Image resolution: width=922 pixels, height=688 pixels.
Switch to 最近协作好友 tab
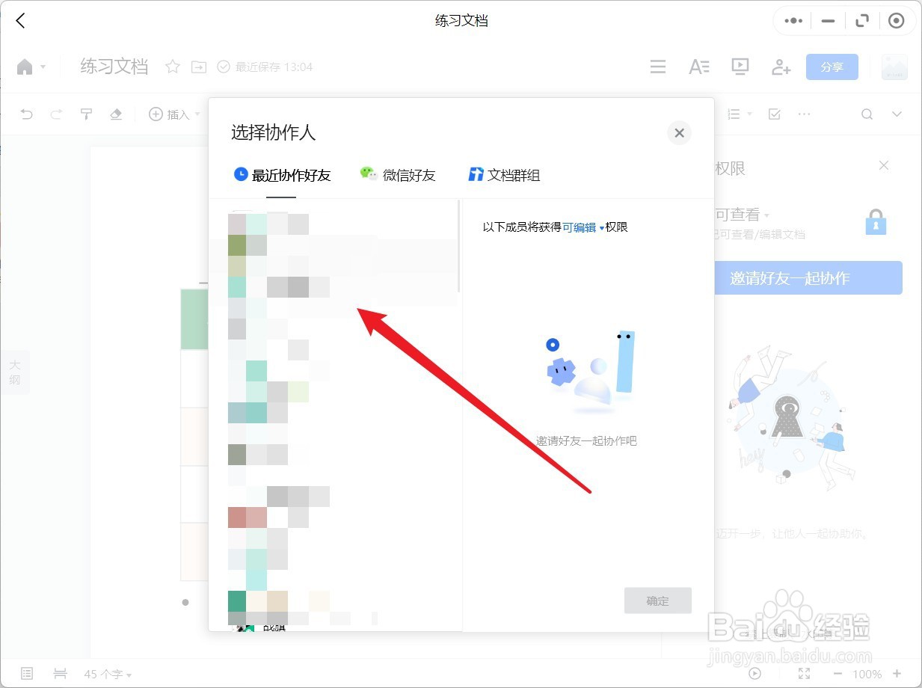click(282, 175)
